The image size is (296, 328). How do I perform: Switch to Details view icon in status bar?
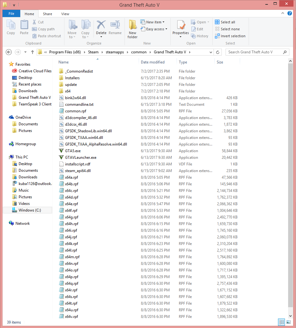point(281,322)
